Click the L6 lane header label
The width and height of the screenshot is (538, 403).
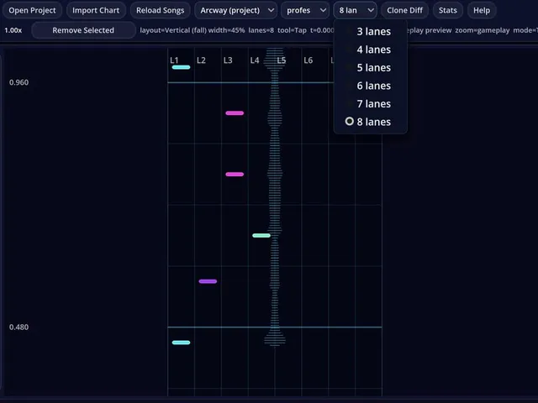(309, 60)
